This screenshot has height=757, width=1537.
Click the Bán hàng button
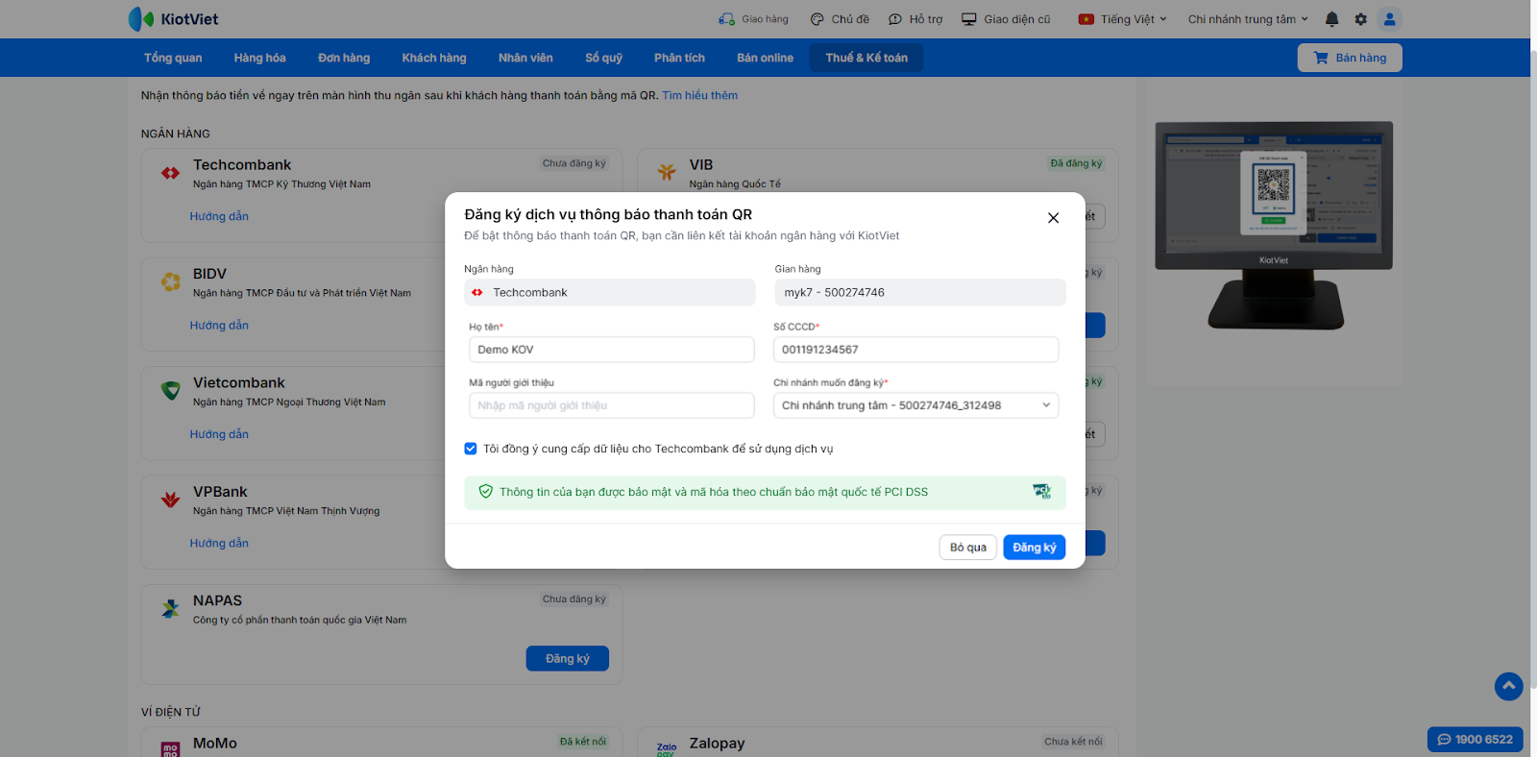tap(1350, 58)
